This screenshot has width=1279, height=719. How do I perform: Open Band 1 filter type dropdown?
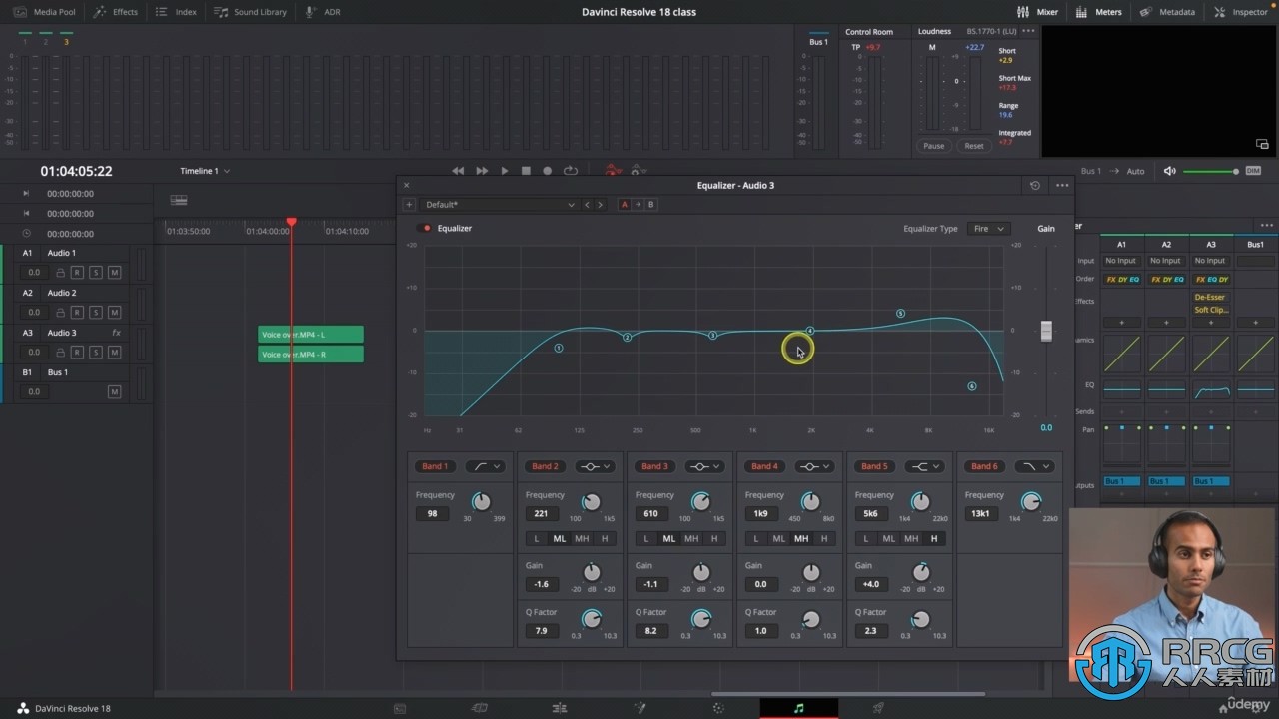coord(485,466)
